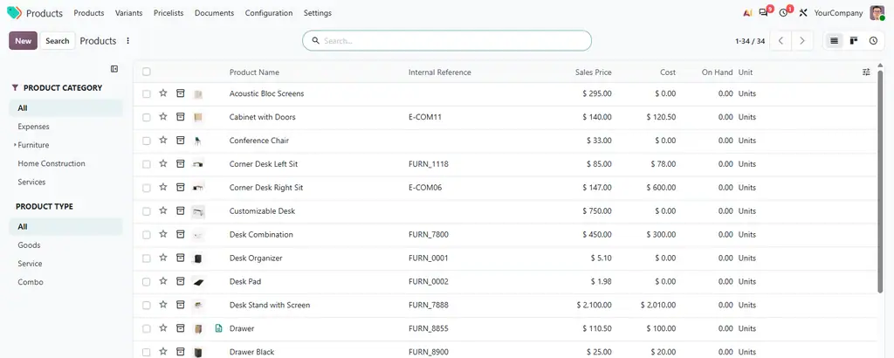This screenshot has height=358, width=894.
Task: Go to next page of records
Action: pyautogui.click(x=802, y=40)
